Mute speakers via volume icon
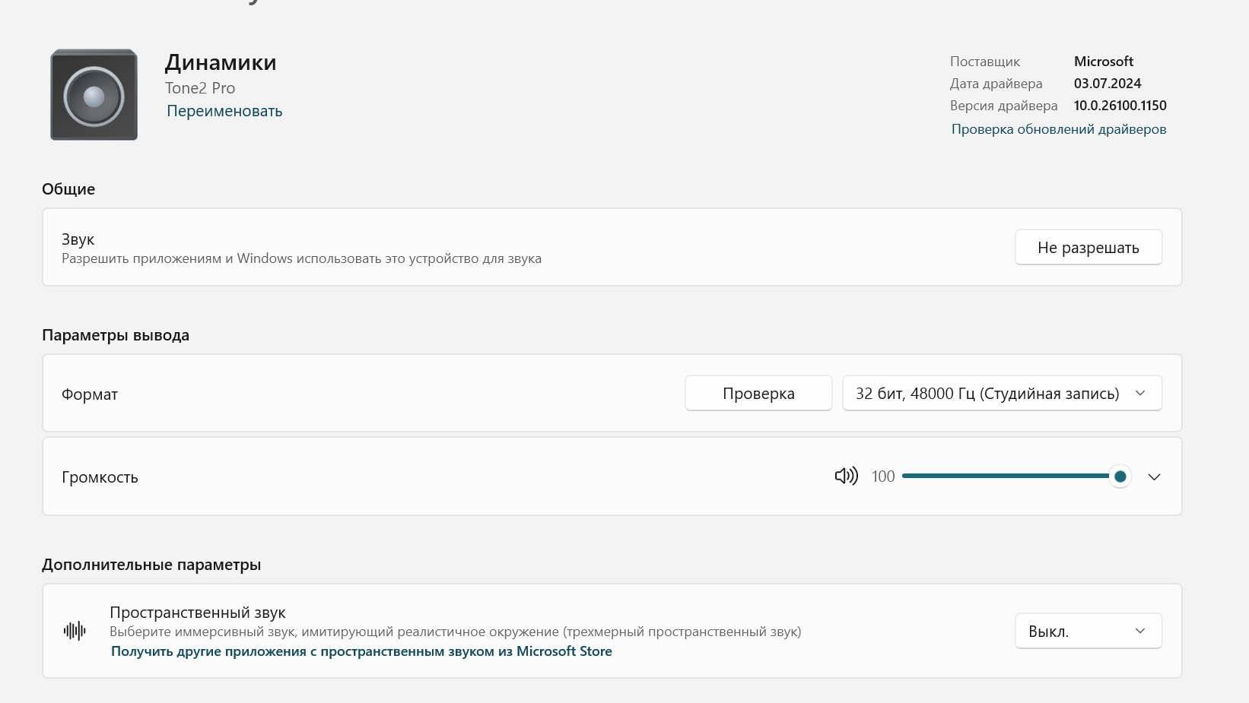The height and width of the screenshot is (703, 1249). click(x=846, y=477)
